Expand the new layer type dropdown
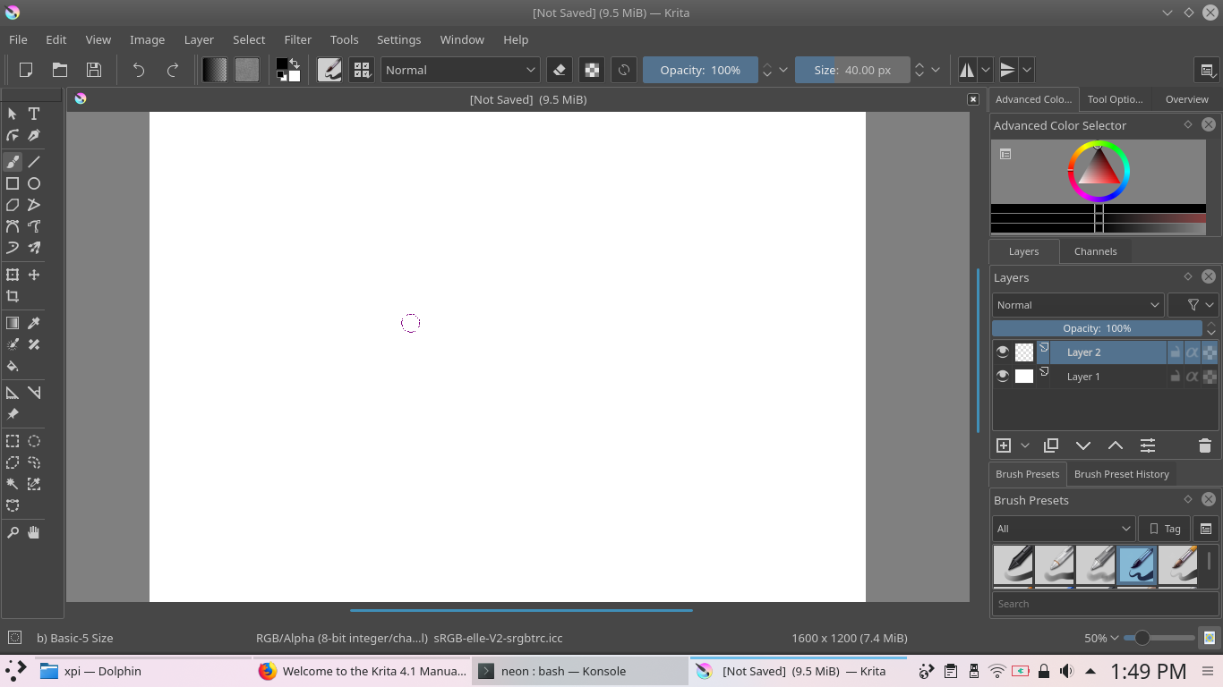The image size is (1223, 687). pos(1025,445)
